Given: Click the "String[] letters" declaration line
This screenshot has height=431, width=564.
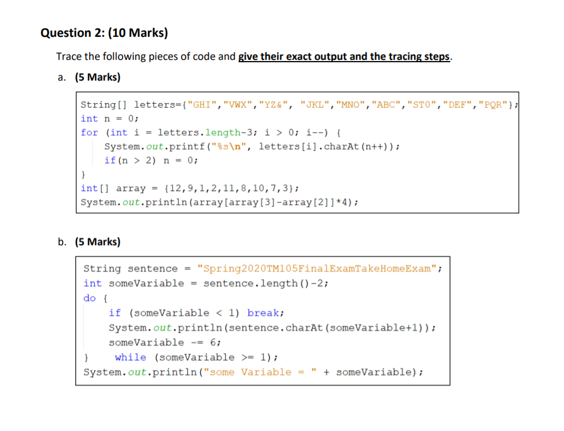Looking at the screenshot, I should [300, 105].
